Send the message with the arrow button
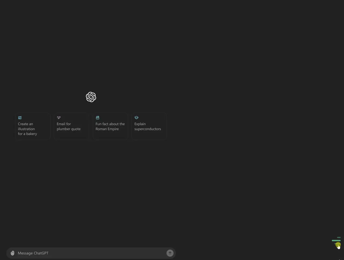Image resolution: width=344 pixels, height=260 pixels. (170, 253)
